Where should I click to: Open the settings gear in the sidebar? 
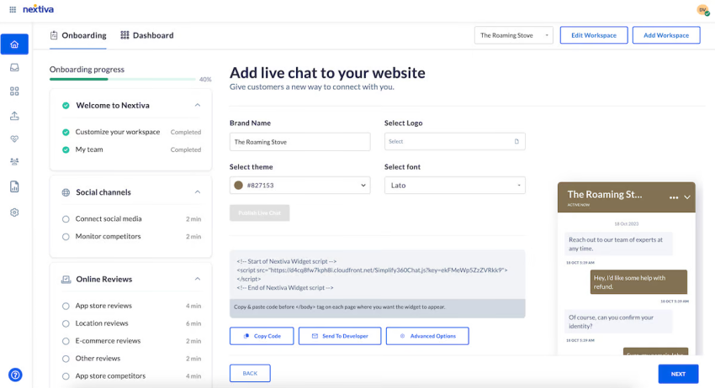coord(14,212)
